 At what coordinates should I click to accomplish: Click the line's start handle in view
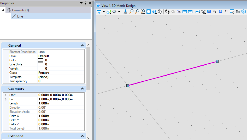128,86
